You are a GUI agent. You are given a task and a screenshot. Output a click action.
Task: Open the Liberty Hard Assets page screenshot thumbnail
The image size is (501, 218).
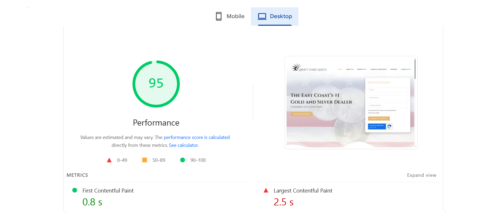click(350, 102)
